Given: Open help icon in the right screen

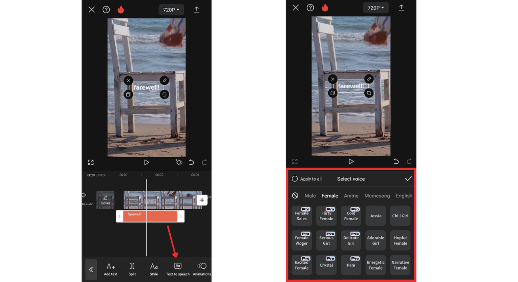Looking at the screenshot, I should (x=310, y=8).
